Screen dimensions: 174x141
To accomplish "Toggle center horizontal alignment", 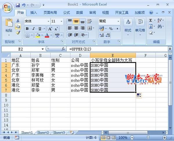I will [x=76, y=28].
